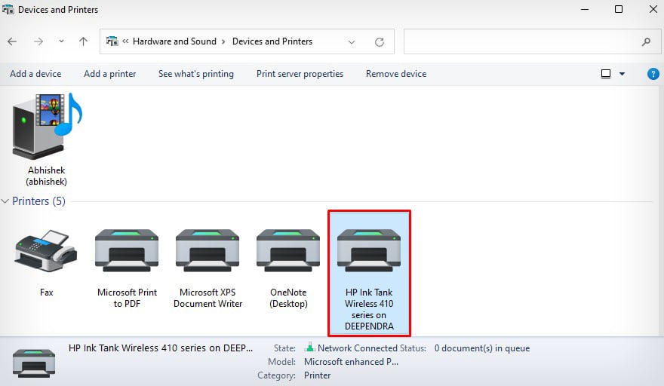
Task: Click the 'Microsoft enhanced P...' model value
Action: point(351,362)
